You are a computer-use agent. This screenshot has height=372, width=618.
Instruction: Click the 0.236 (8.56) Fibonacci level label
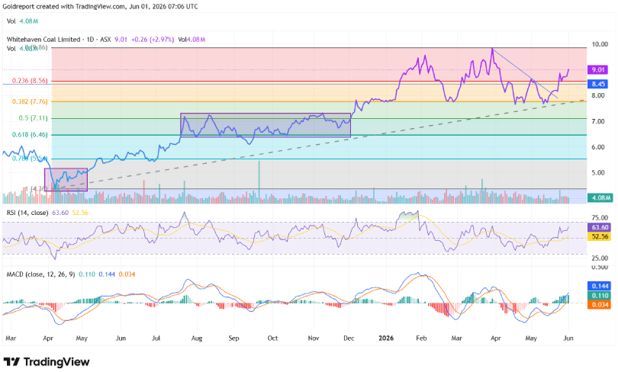30,80
